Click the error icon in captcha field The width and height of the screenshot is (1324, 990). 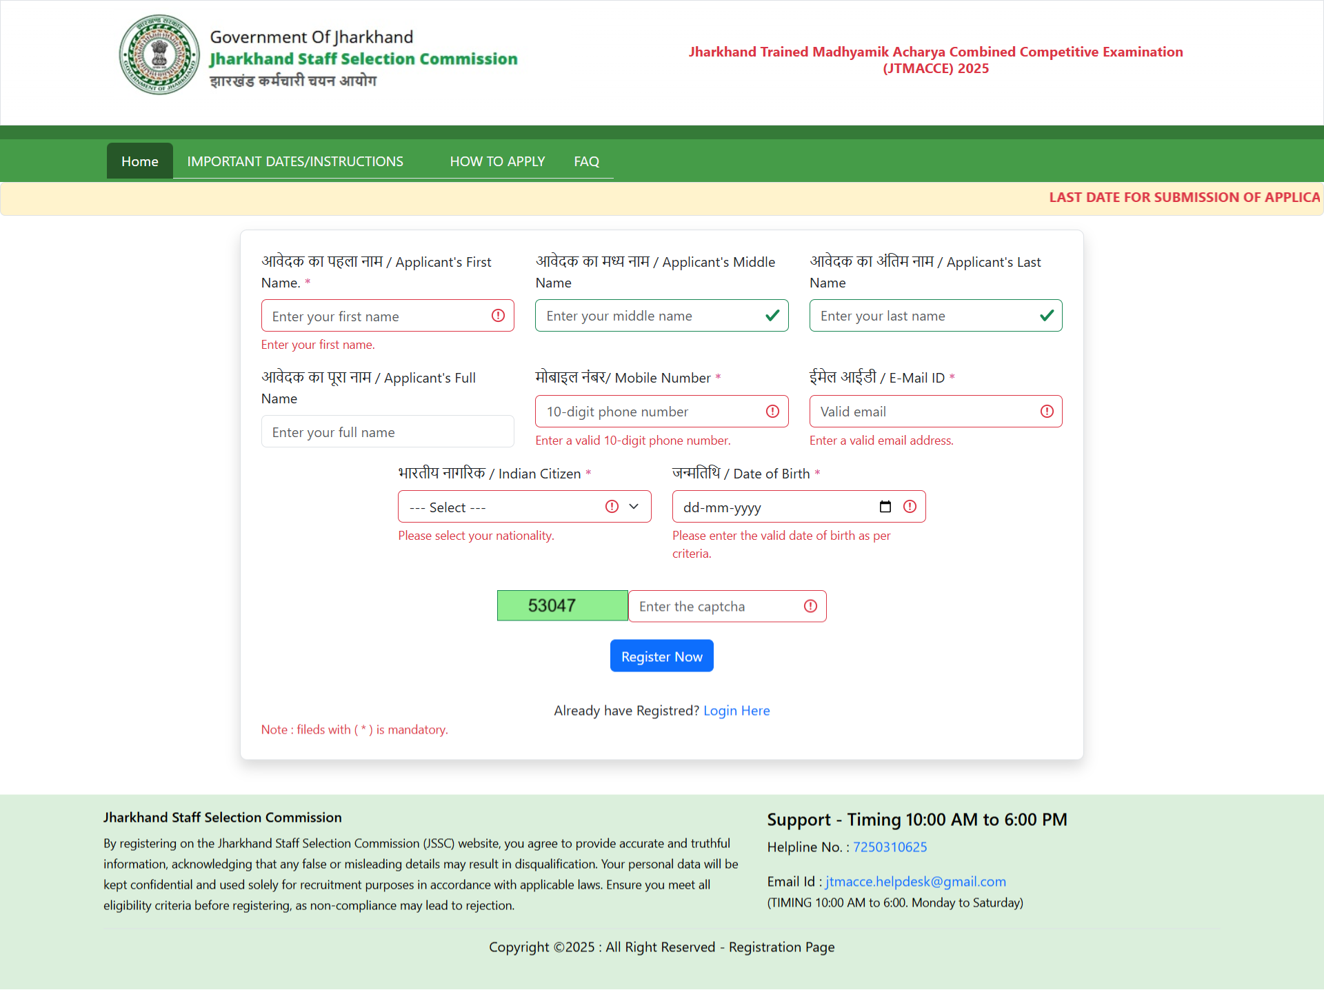(810, 606)
